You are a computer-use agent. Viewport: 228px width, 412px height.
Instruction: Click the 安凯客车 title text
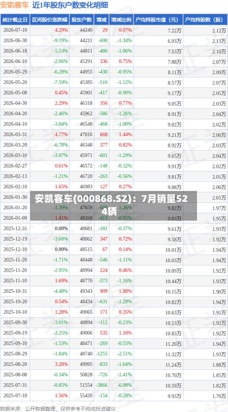(14, 5)
